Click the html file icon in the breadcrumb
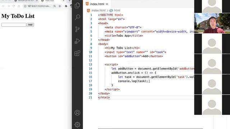 pos(88,10)
